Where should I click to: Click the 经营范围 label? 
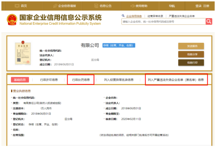click(x=19, y=135)
